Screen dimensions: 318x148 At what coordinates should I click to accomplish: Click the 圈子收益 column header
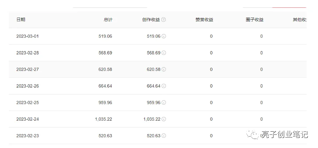click(255, 20)
